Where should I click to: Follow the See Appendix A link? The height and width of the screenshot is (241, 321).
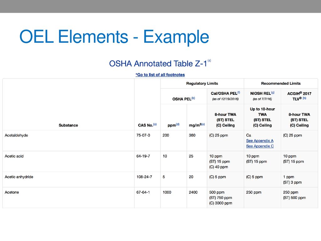click(260, 141)
